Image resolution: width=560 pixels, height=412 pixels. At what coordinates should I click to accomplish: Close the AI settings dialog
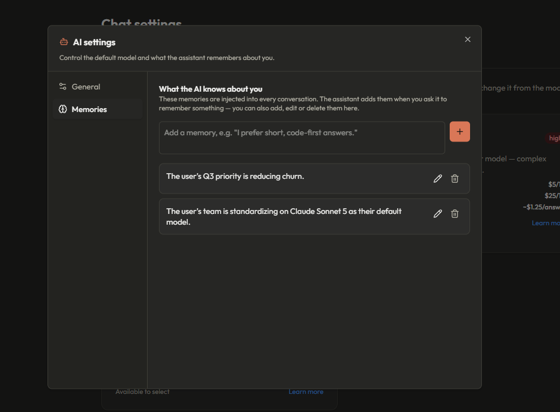coord(467,39)
